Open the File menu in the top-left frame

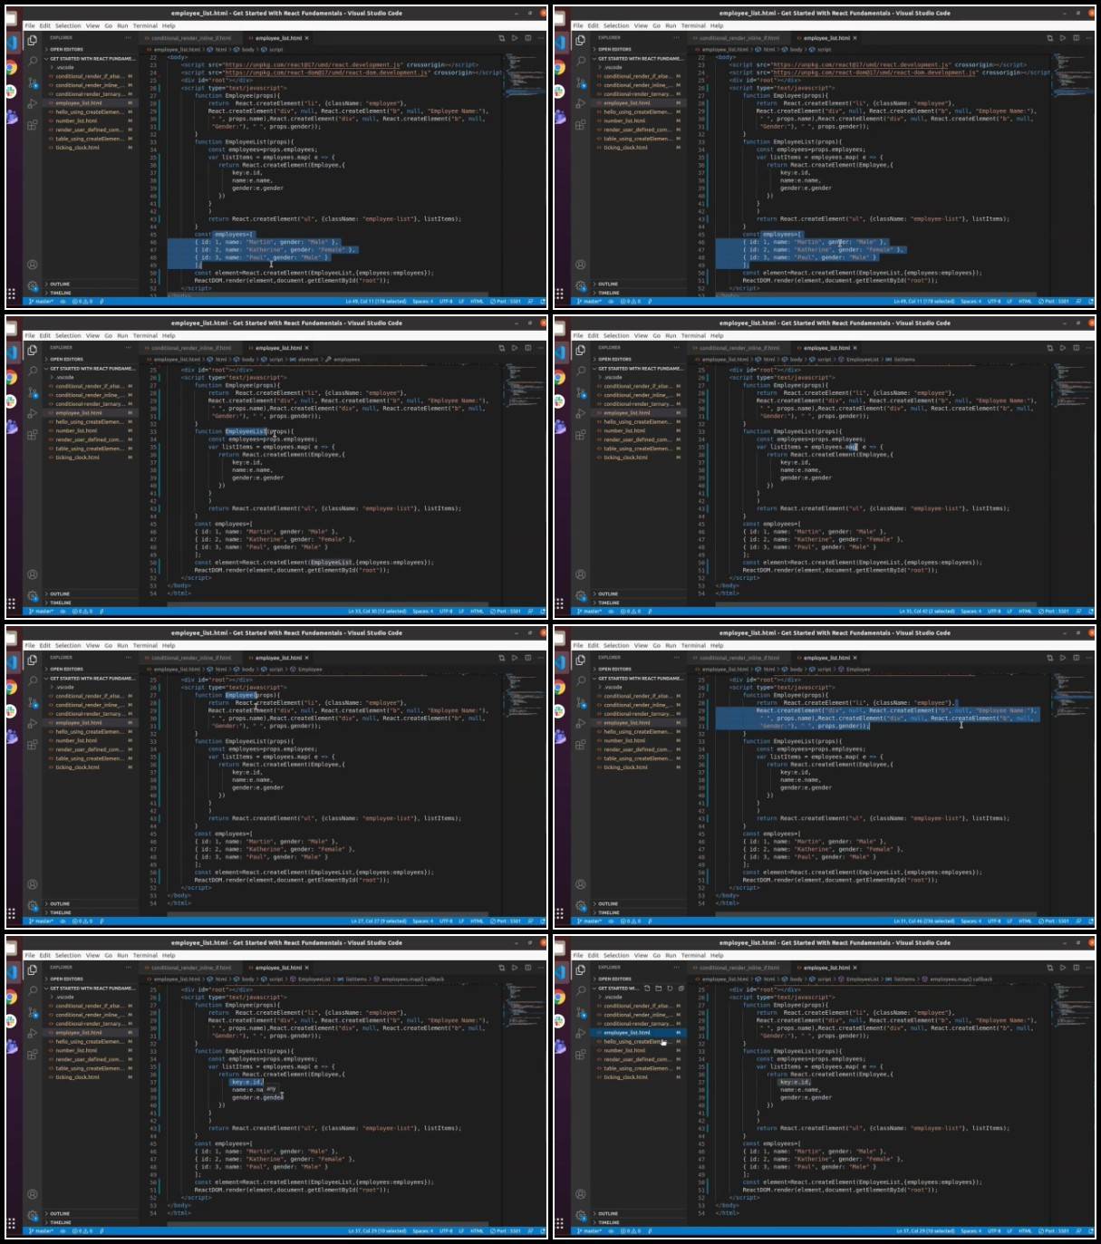click(30, 25)
